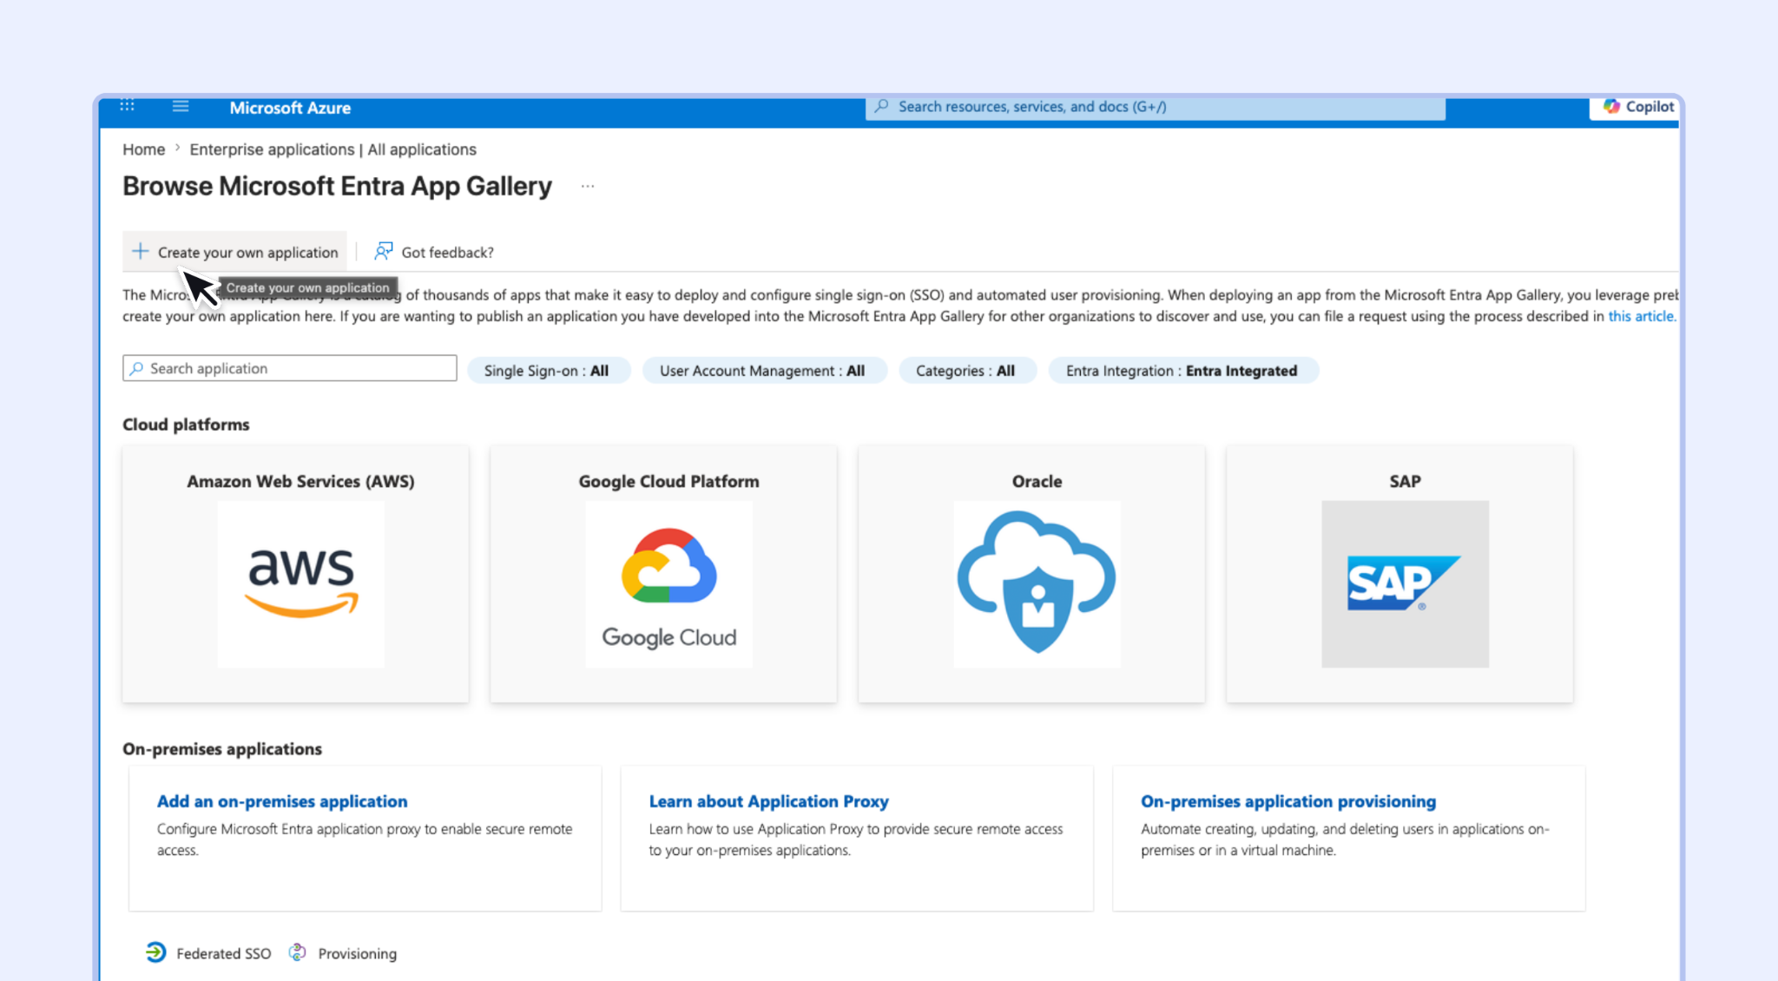The image size is (1778, 981).
Task: Open the 'this article' link
Action: [1642, 316]
